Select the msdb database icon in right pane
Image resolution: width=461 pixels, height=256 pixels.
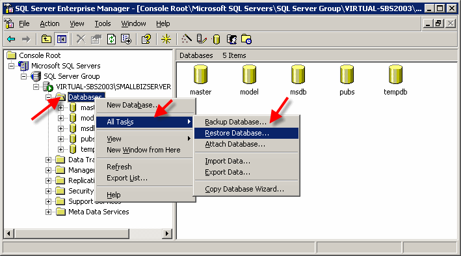(x=298, y=75)
